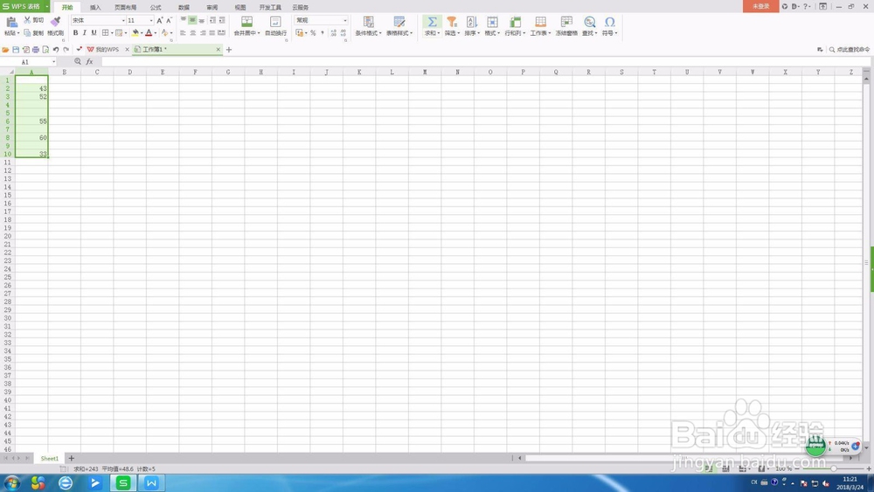Switch to the Formulas ribbon tab
This screenshot has width=874, height=492.
pyautogui.click(x=156, y=7)
